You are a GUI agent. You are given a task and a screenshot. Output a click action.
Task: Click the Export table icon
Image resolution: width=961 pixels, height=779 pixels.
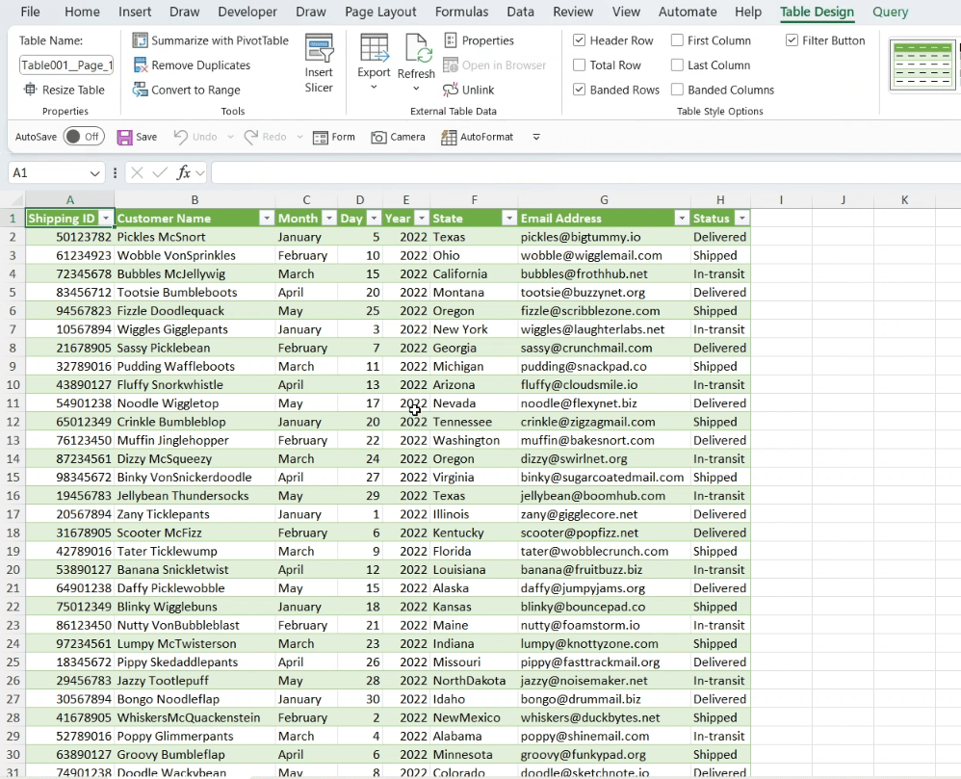pyautogui.click(x=374, y=49)
